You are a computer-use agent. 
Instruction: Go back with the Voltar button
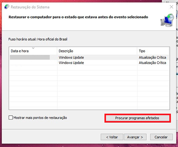click(x=112, y=137)
